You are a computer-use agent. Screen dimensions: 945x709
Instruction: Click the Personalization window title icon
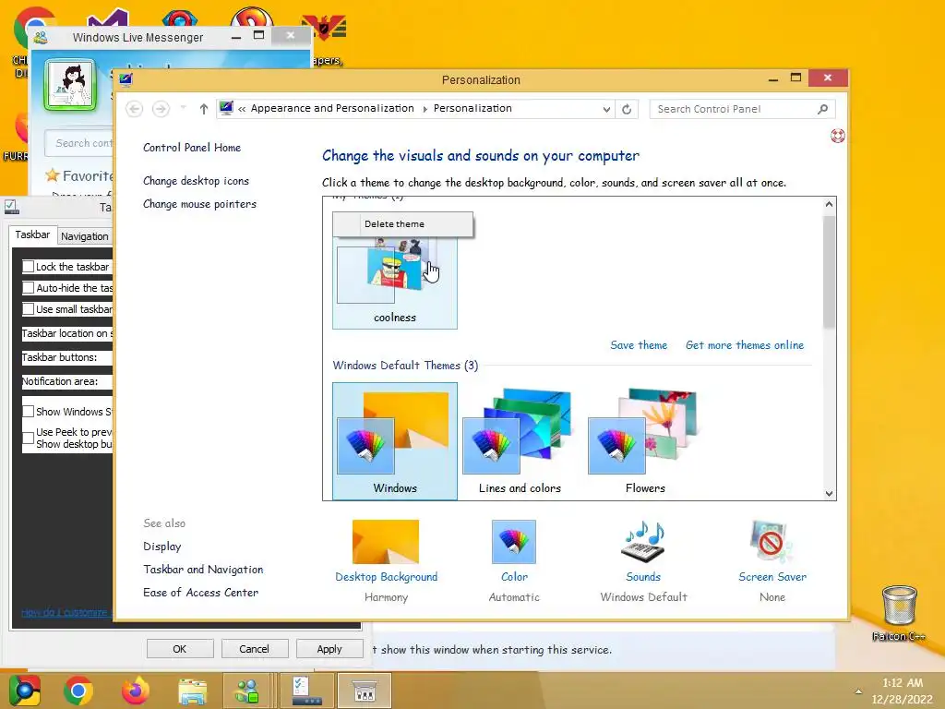(126, 79)
